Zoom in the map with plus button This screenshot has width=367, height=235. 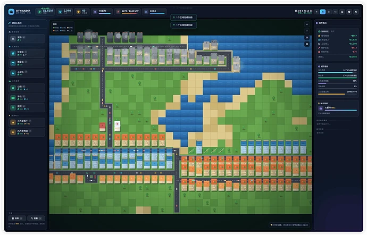click(307, 24)
